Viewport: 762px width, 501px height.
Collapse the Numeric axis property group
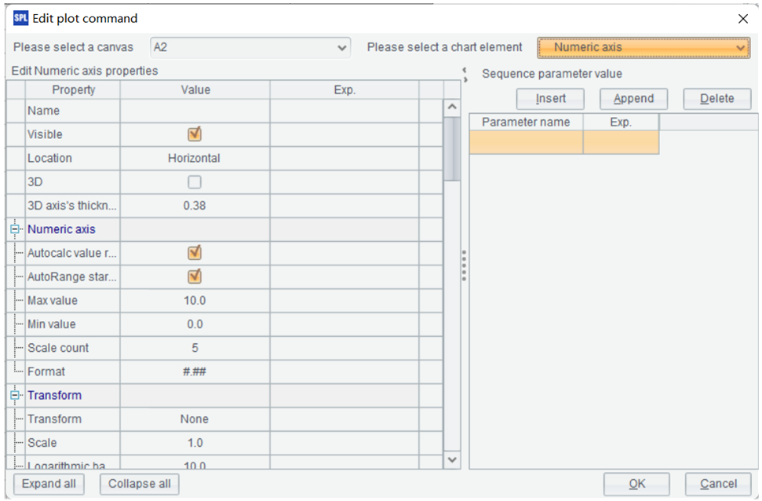pyautogui.click(x=14, y=230)
